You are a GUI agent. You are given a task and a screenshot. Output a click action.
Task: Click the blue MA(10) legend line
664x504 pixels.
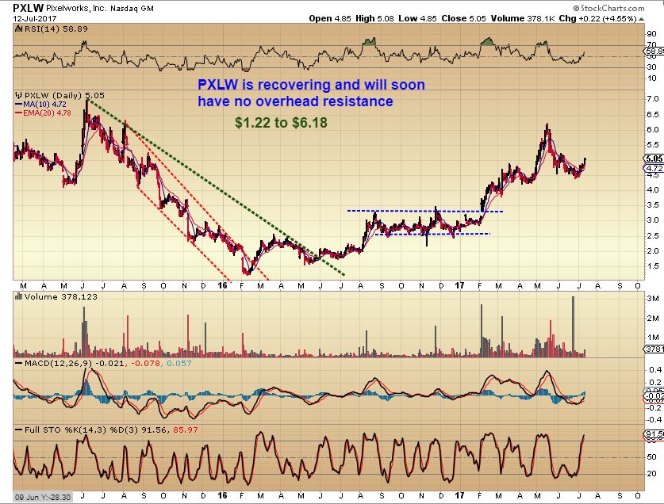18,104
